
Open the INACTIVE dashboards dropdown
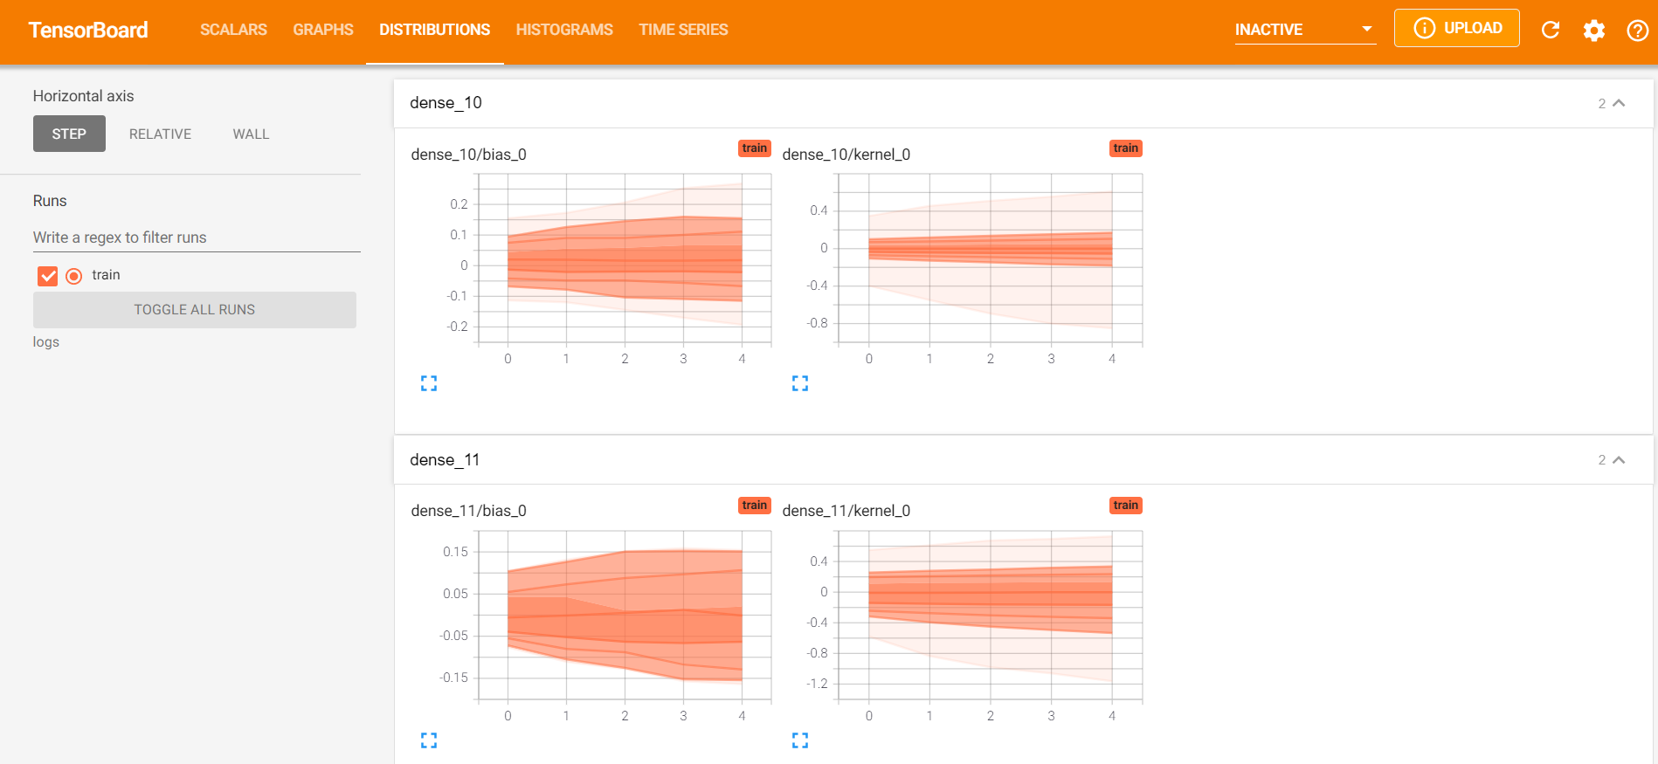pos(1305,30)
